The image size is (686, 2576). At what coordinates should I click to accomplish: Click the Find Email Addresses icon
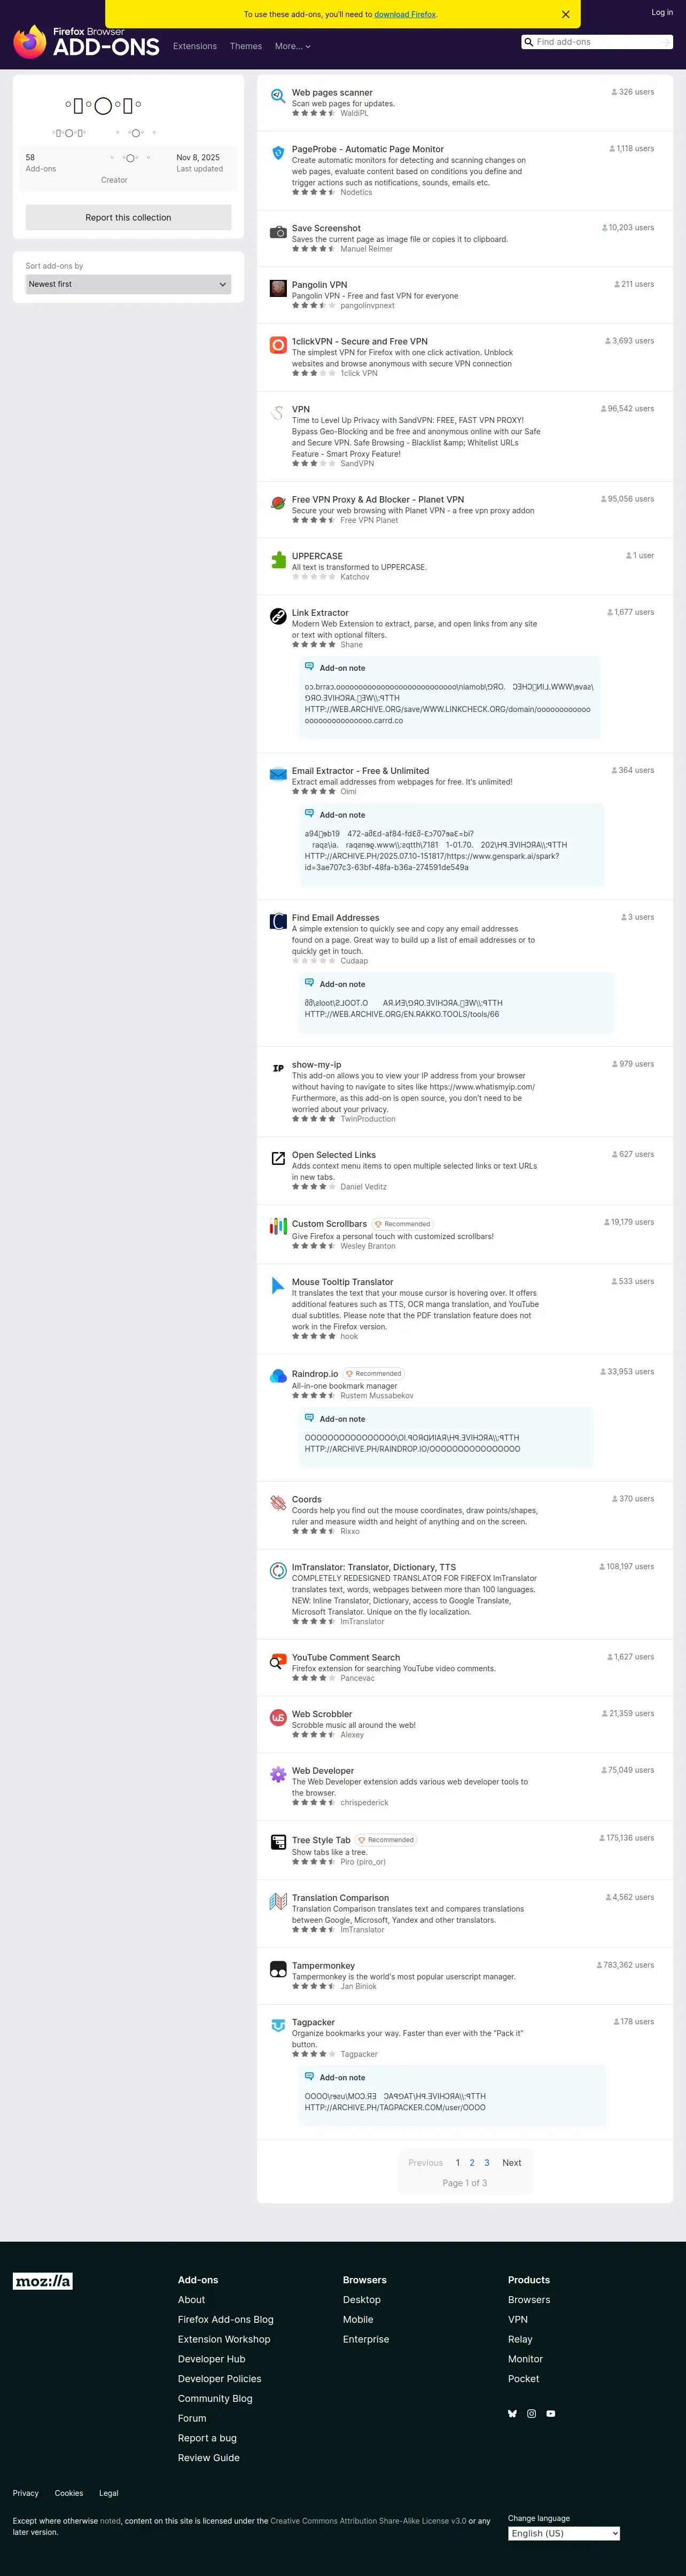pos(278,921)
